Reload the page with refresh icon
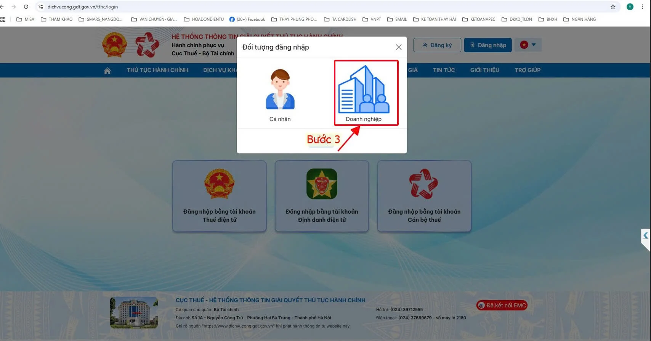This screenshot has height=341, width=651. pyautogui.click(x=26, y=6)
